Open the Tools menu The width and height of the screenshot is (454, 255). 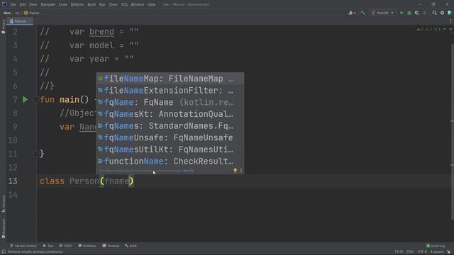pos(113,5)
